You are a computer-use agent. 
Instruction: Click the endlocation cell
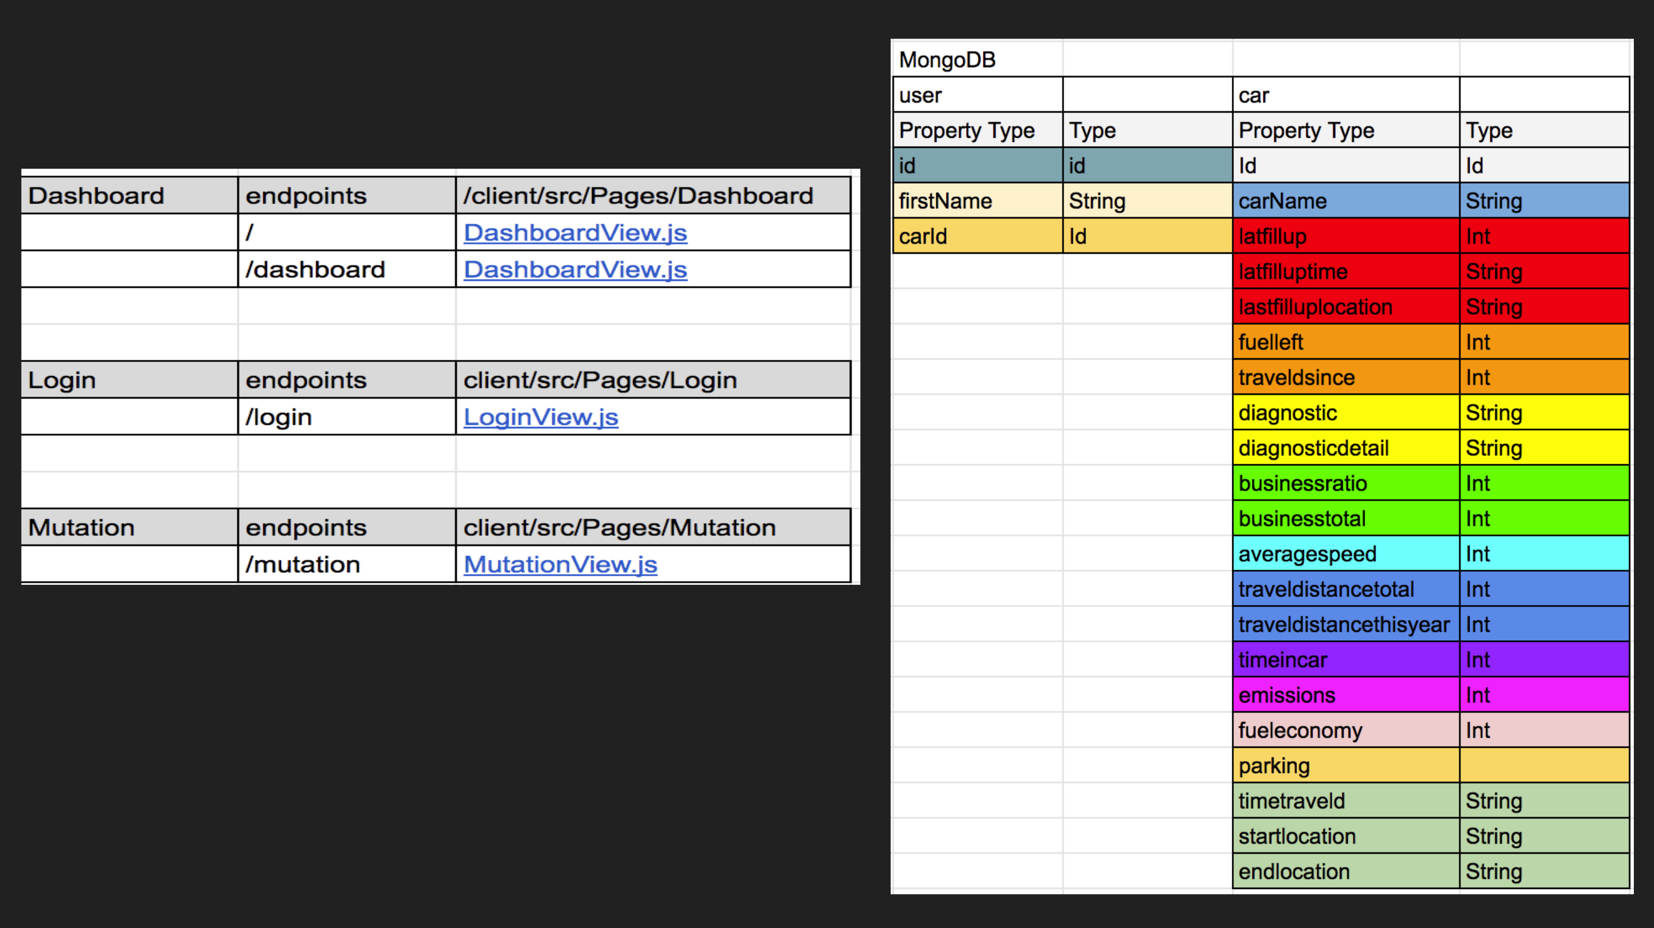click(x=1346, y=871)
